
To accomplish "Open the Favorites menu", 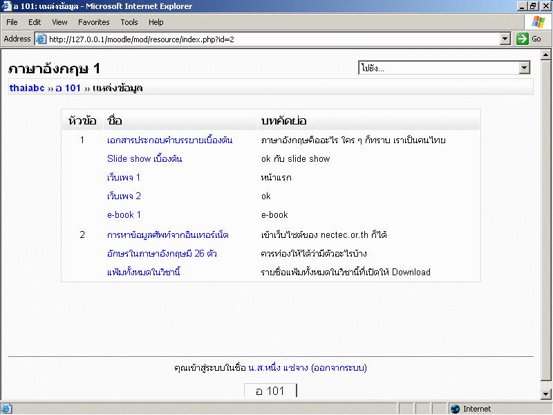I will 93,22.
